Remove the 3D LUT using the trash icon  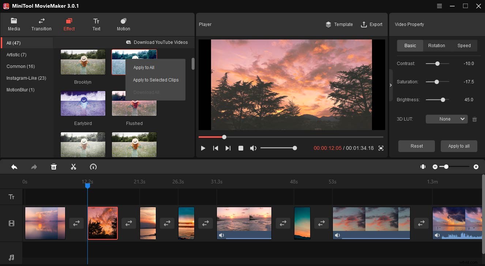click(474, 119)
